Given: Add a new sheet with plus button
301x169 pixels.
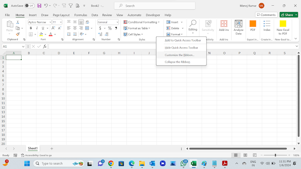Looking at the screenshot, I should 52,148.
